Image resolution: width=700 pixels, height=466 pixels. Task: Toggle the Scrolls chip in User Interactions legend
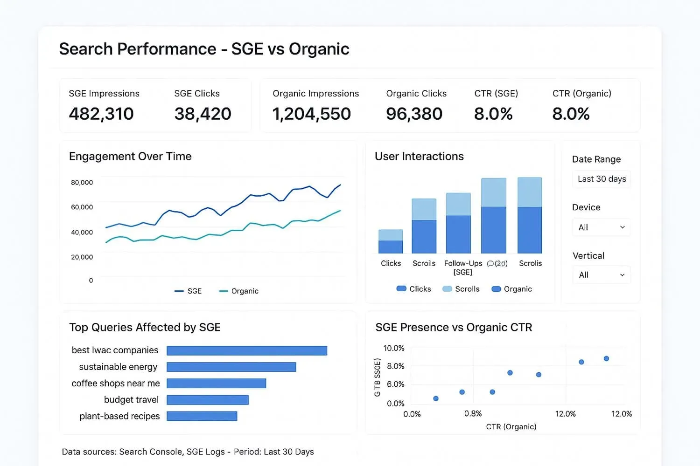tap(461, 289)
